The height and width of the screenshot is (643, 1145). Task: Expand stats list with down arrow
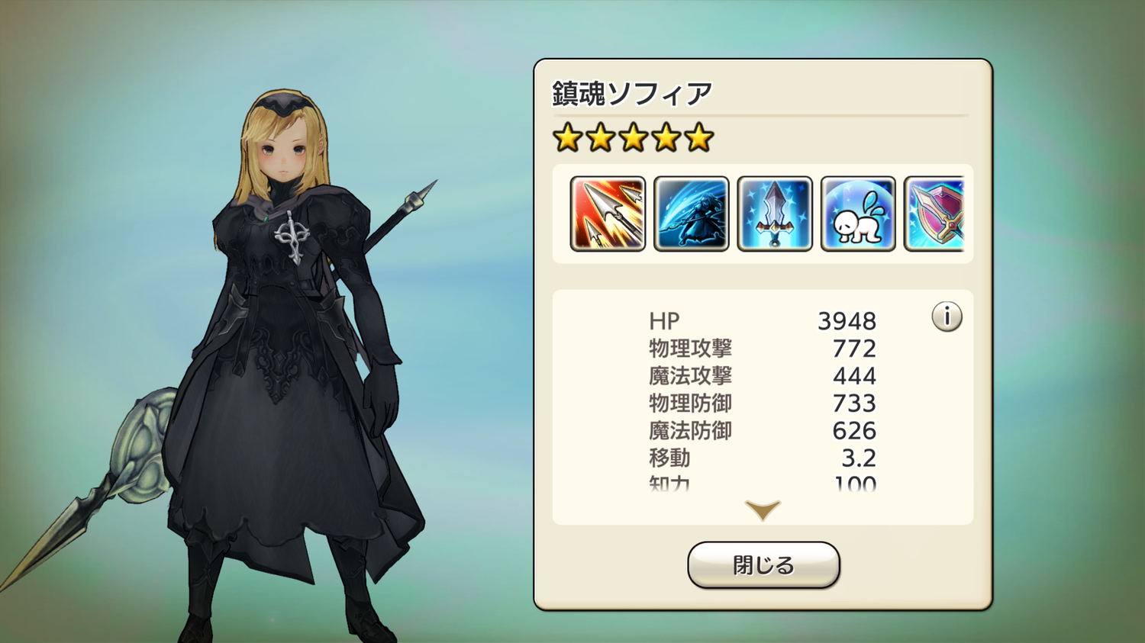[763, 510]
